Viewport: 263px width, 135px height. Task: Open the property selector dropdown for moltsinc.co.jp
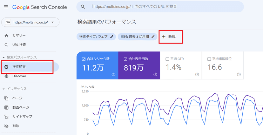[30, 22]
